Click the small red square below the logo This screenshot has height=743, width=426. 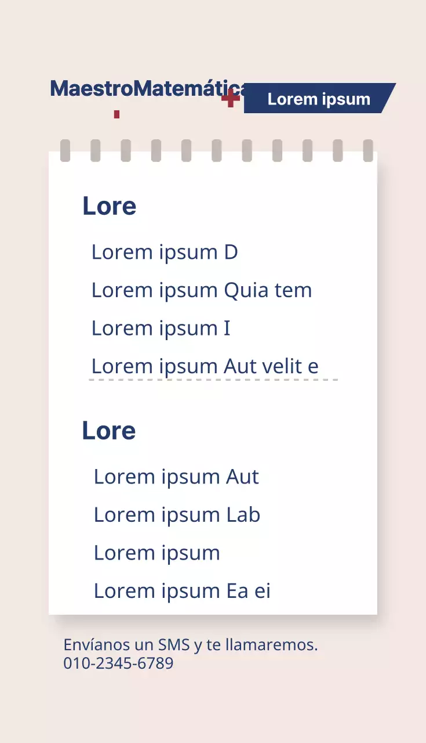[116, 114]
